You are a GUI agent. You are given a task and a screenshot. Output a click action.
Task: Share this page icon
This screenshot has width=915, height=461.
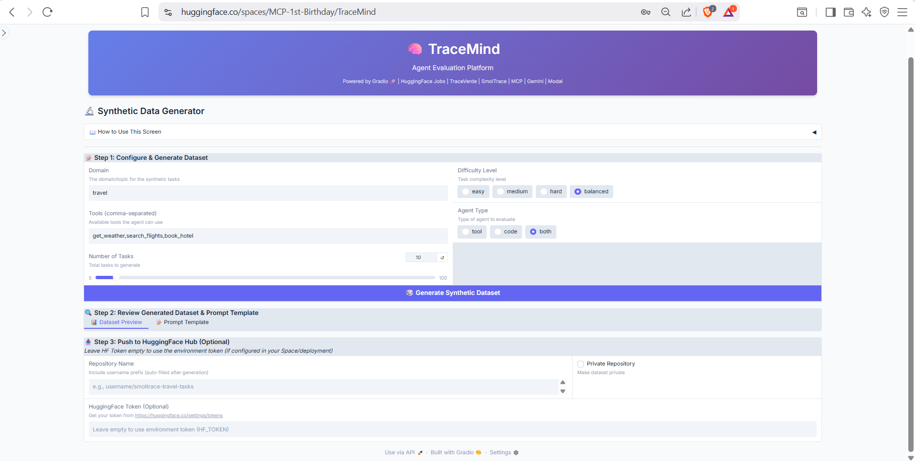coord(686,12)
